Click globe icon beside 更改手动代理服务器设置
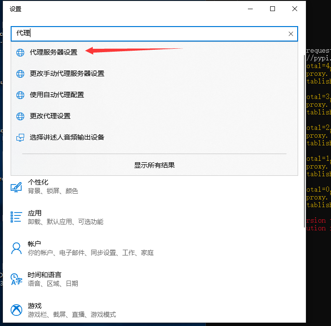This screenshot has height=326, width=331. pyautogui.click(x=20, y=74)
